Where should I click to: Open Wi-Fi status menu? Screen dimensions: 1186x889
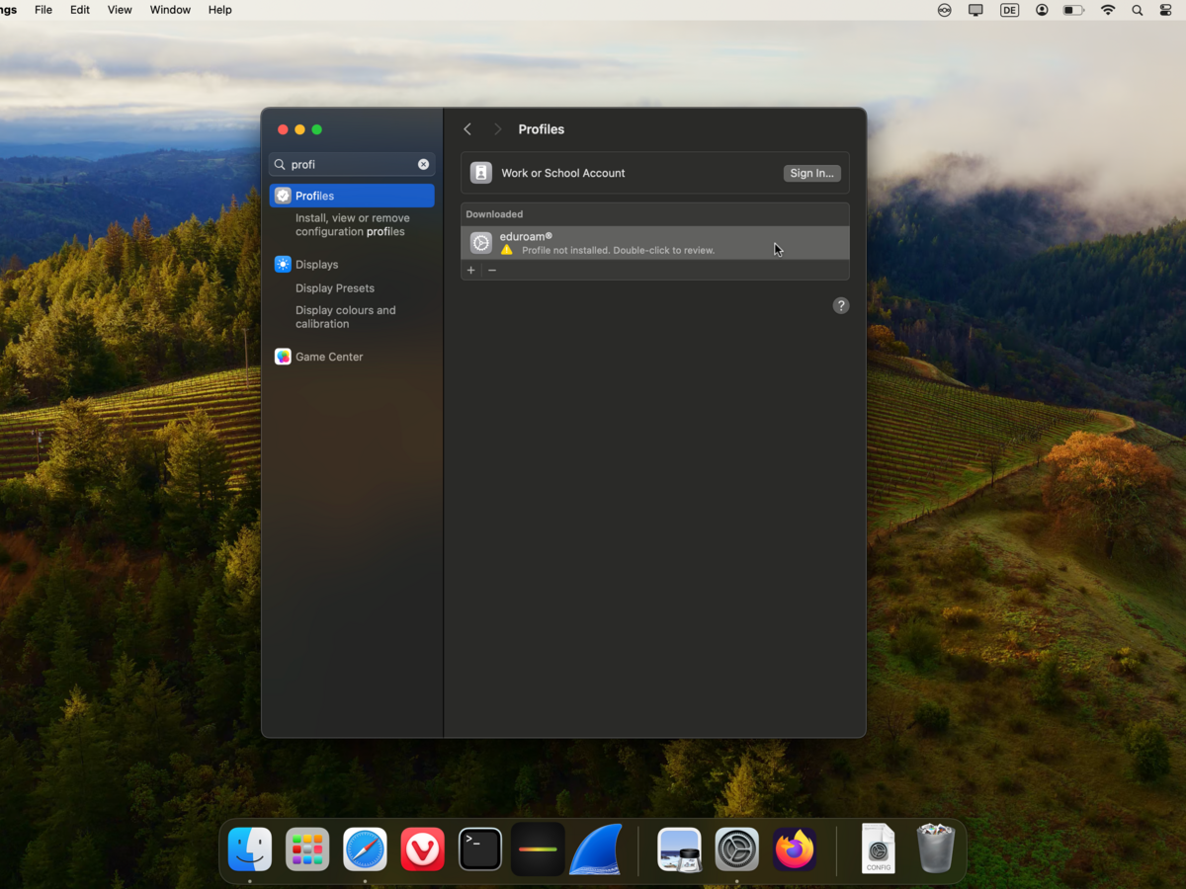coord(1108,10)
